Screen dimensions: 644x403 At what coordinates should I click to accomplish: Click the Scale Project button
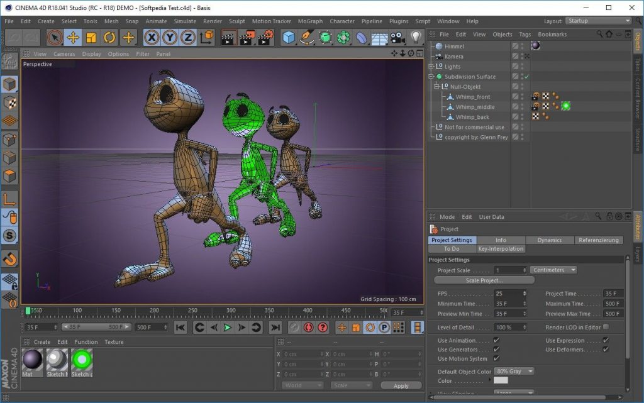[x=484, y=280]
